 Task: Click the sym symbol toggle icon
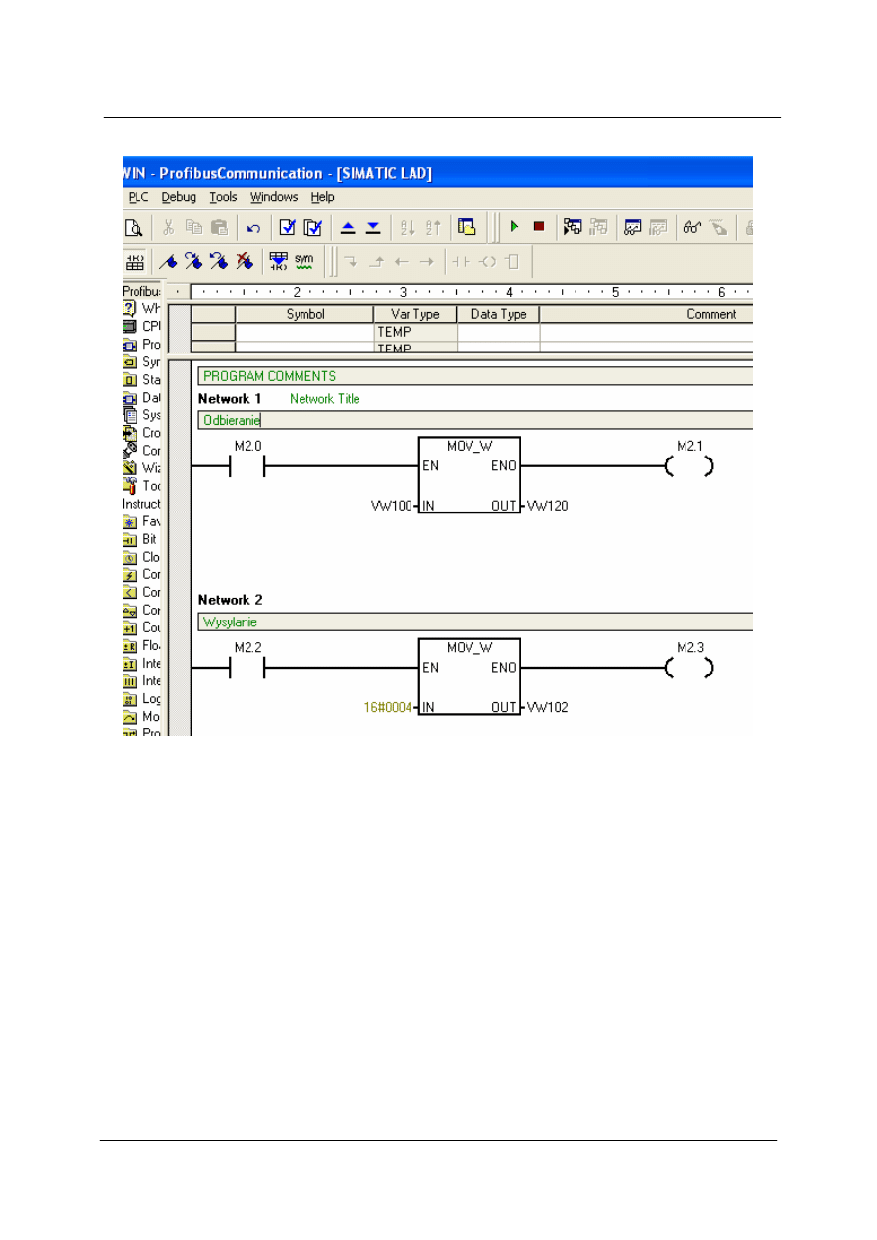click(304, 261)
